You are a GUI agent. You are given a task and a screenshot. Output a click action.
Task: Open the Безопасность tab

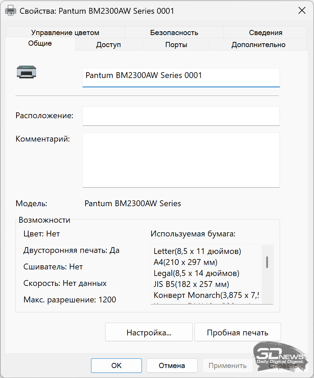[174, 33]
